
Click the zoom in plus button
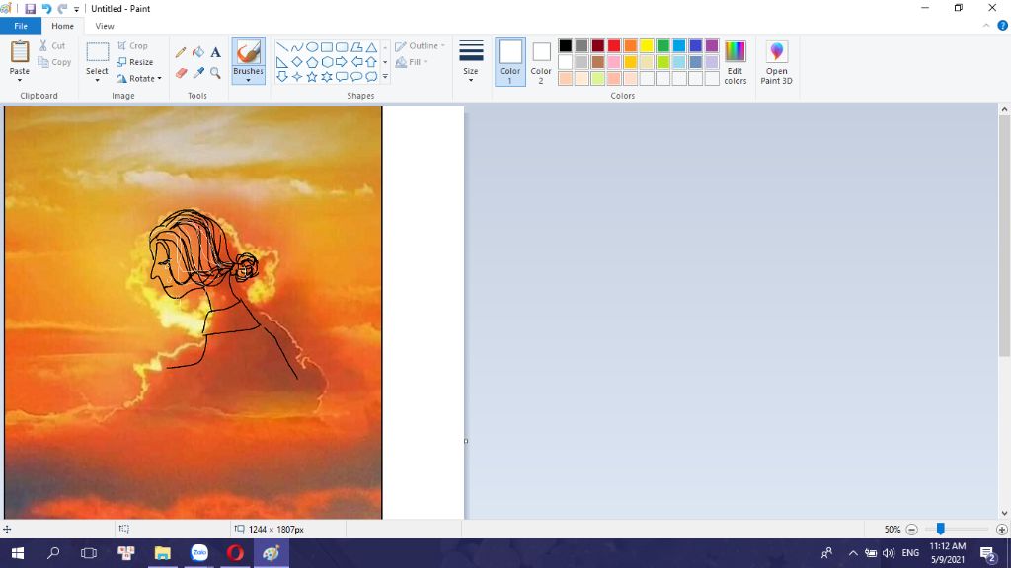click(x=1002, y=530)
